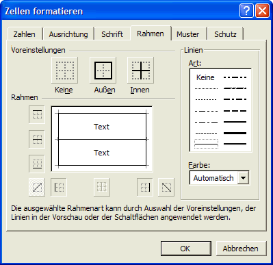This screenshot has width=273, height=265.
Task: Switch to the Muster tab
Action: (188, 34)
